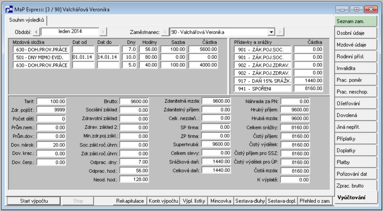The image size is (383, 211).
Task: Open Příplatky section
Action: pos(356,139)
